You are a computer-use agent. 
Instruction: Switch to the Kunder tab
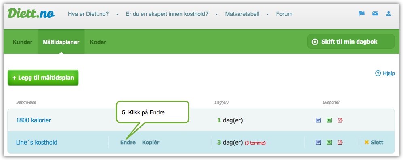tap(22, 42)
